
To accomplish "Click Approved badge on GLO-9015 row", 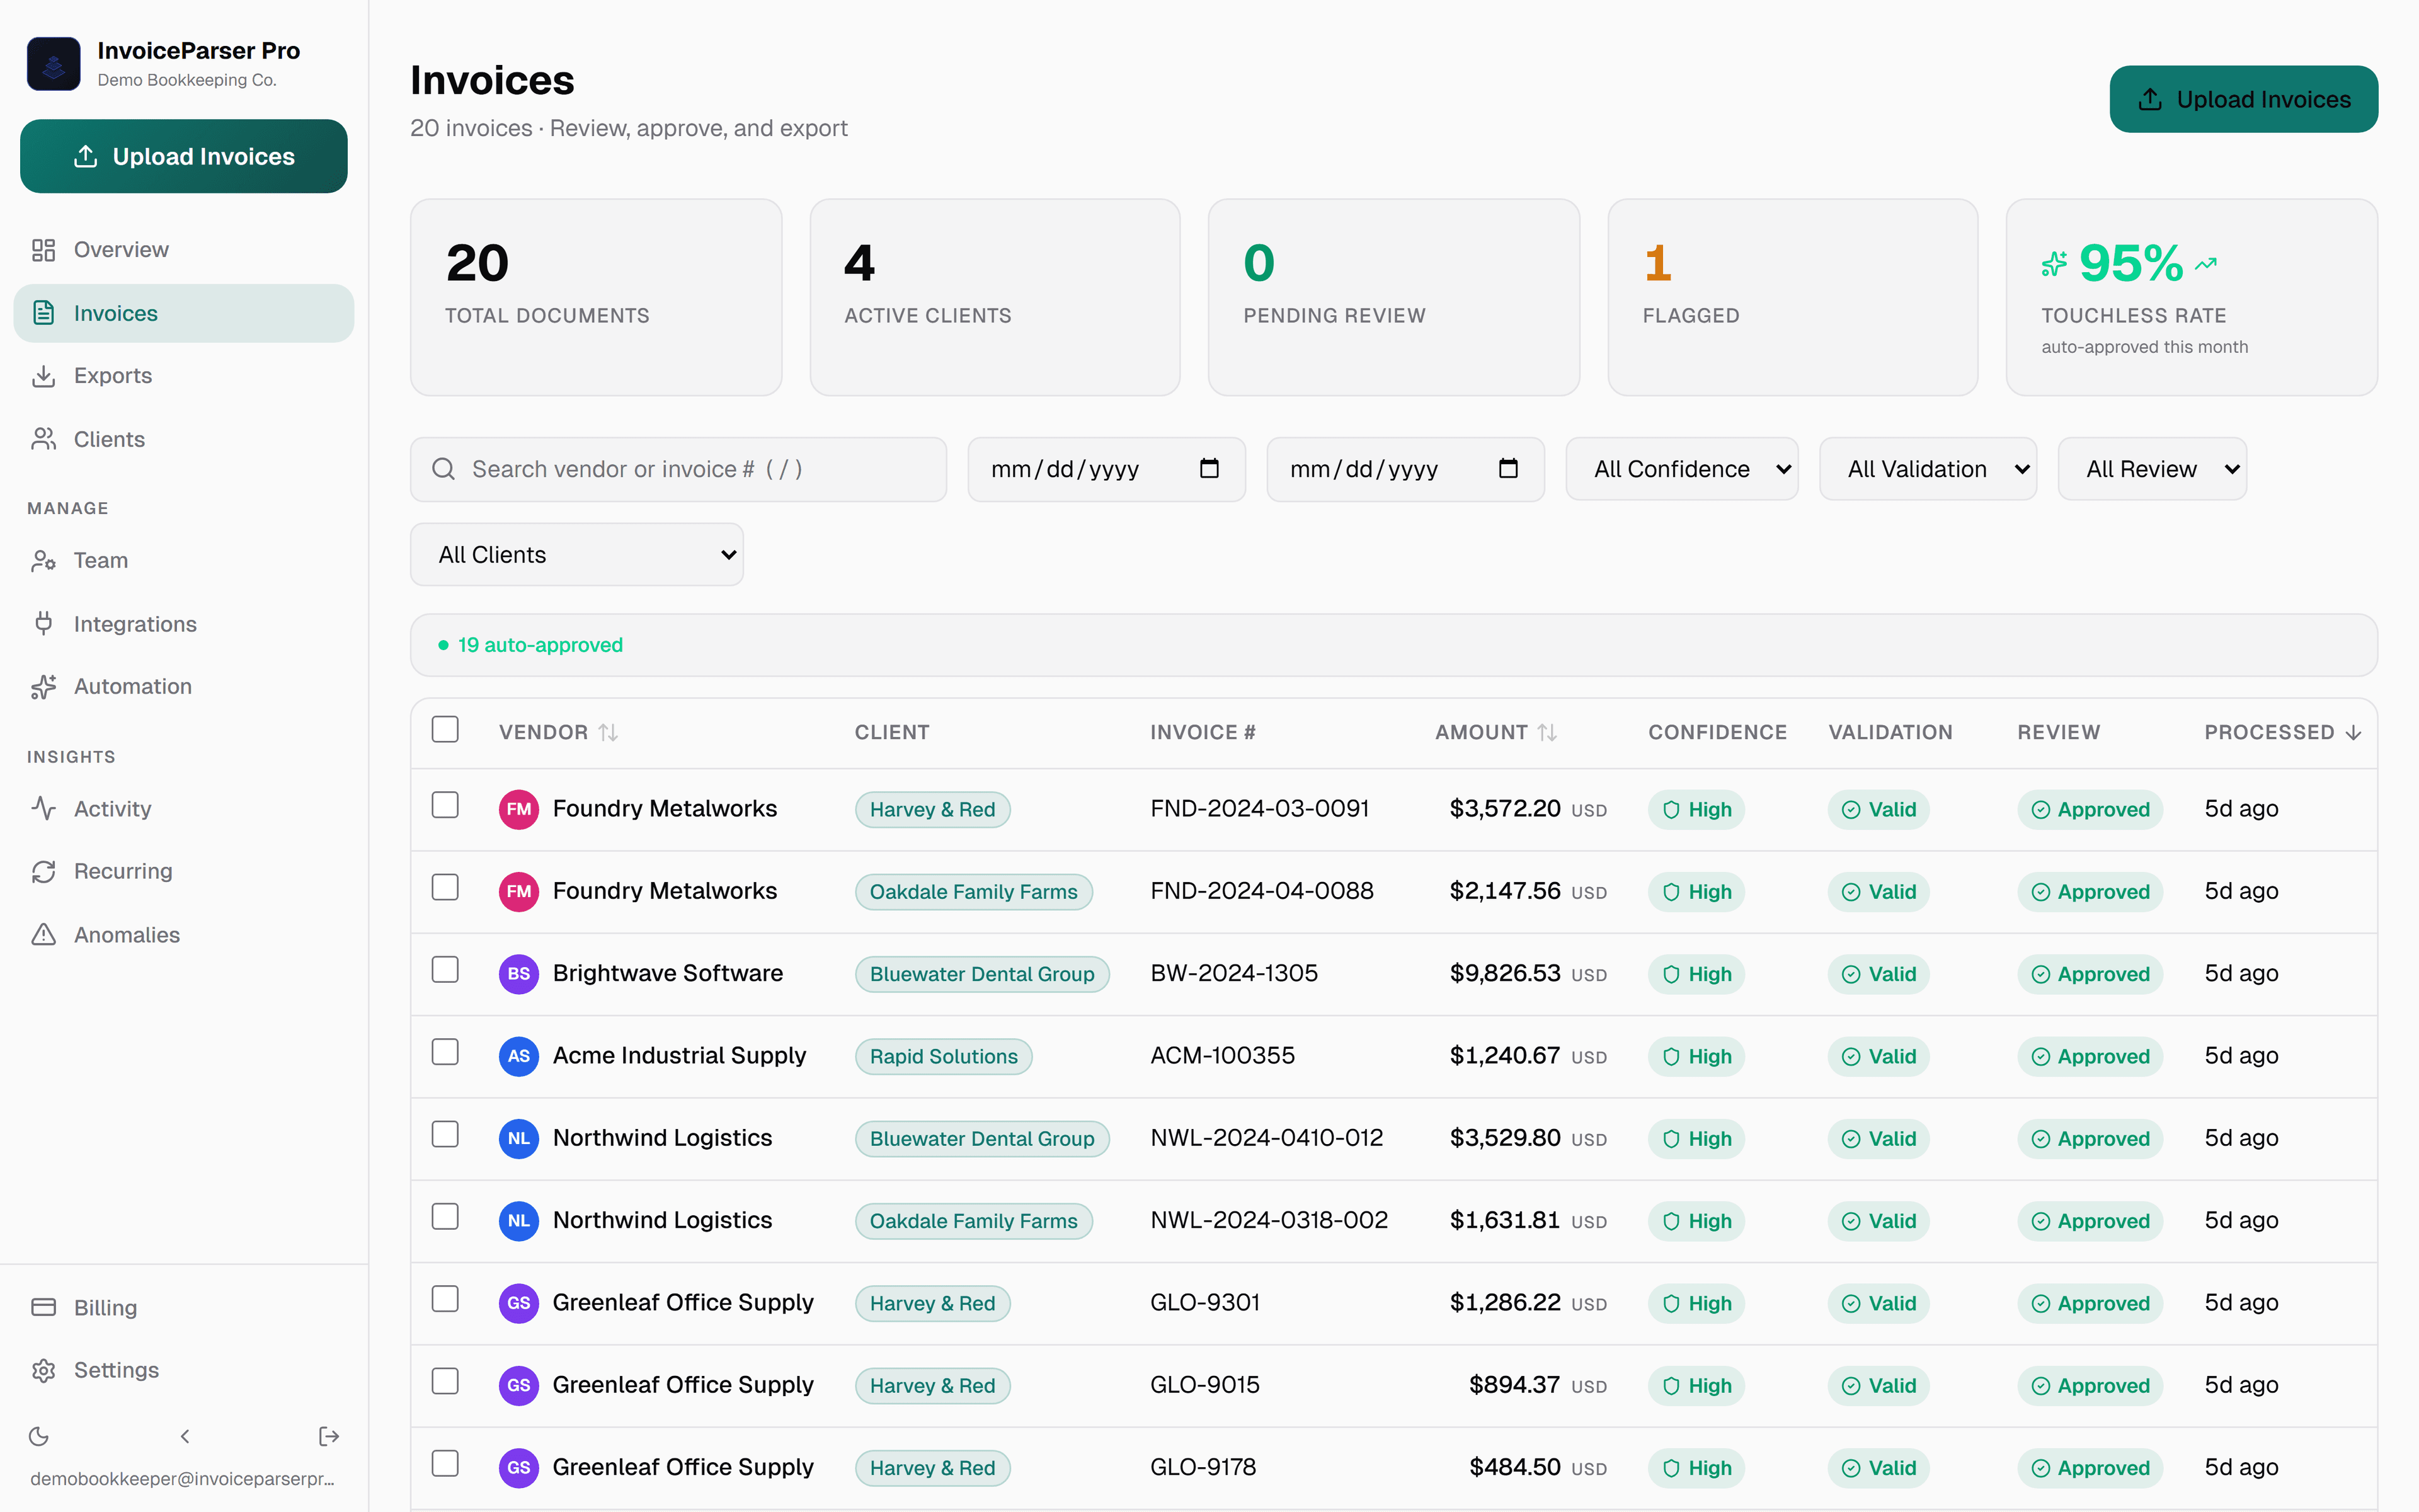I will point(2090,1386).
